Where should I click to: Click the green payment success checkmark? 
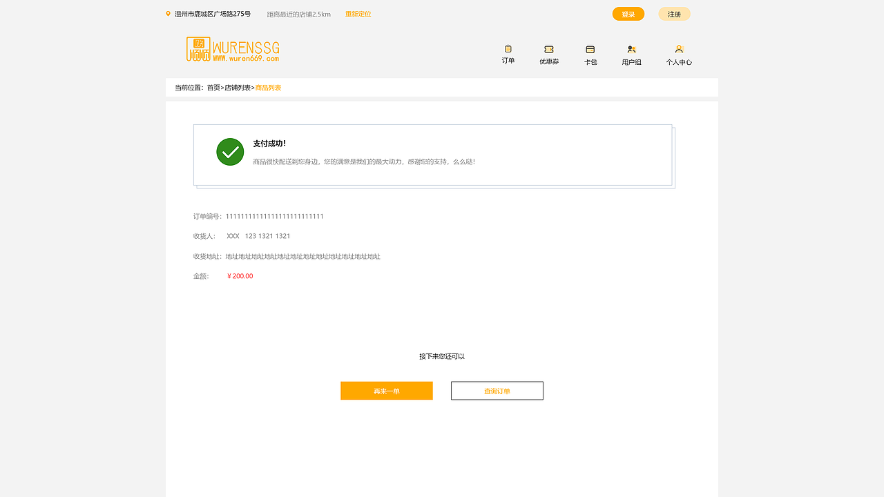point(230,151)
